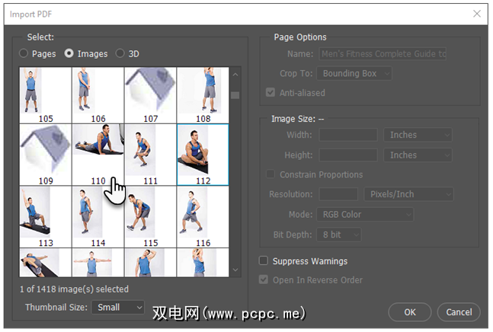Click the thumbnail list scrollbar handle
Viewport: 493px width, 332px height.
click(x=235, y=95)
